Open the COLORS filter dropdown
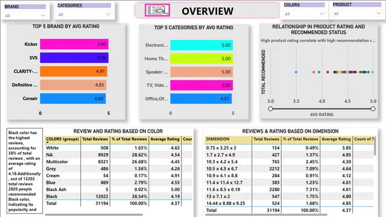The image size is (386, 217). point(304,14)
